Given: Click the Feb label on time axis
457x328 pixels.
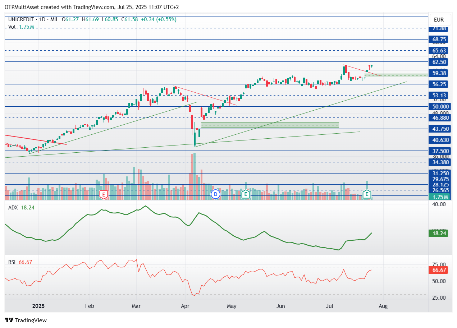Looking at the screenshot, I should pyautogui.click(x=90, y=306).
